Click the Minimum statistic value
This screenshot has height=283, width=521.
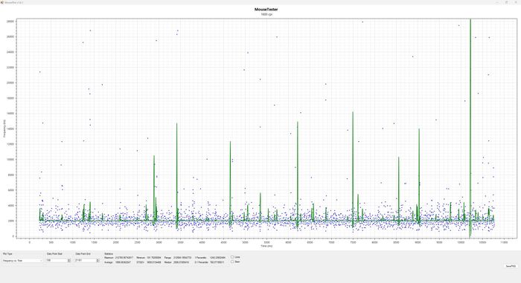click(x=154, y=257)
